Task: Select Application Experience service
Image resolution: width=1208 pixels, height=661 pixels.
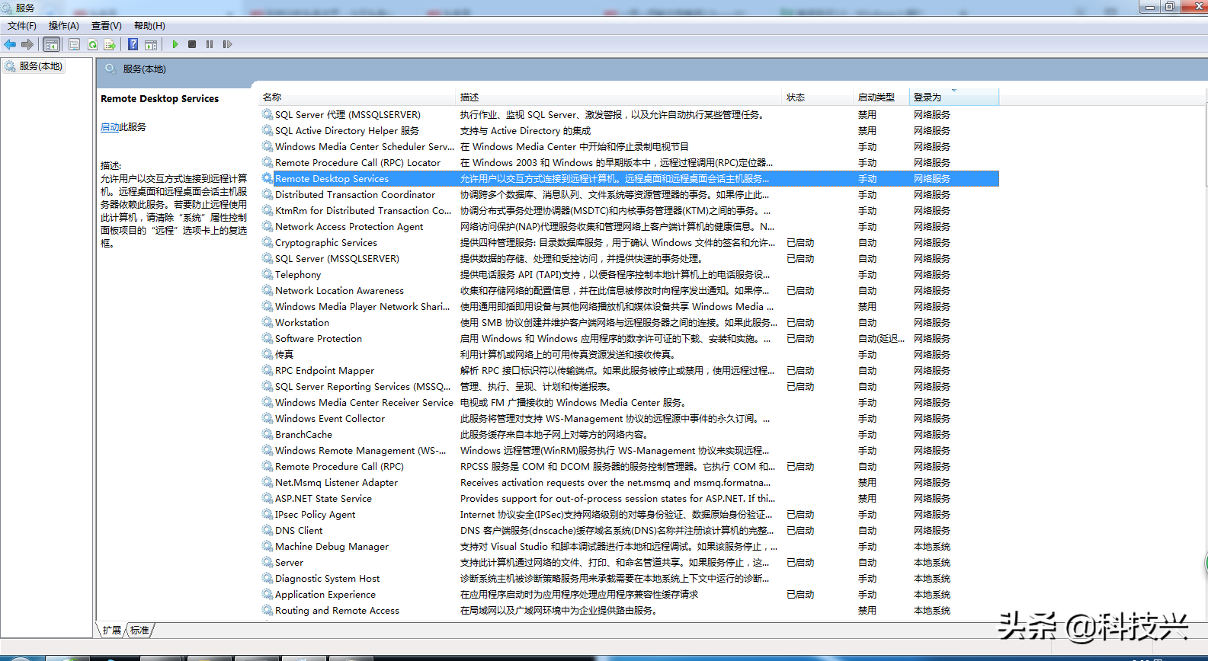Action: [x=630, y=594]
